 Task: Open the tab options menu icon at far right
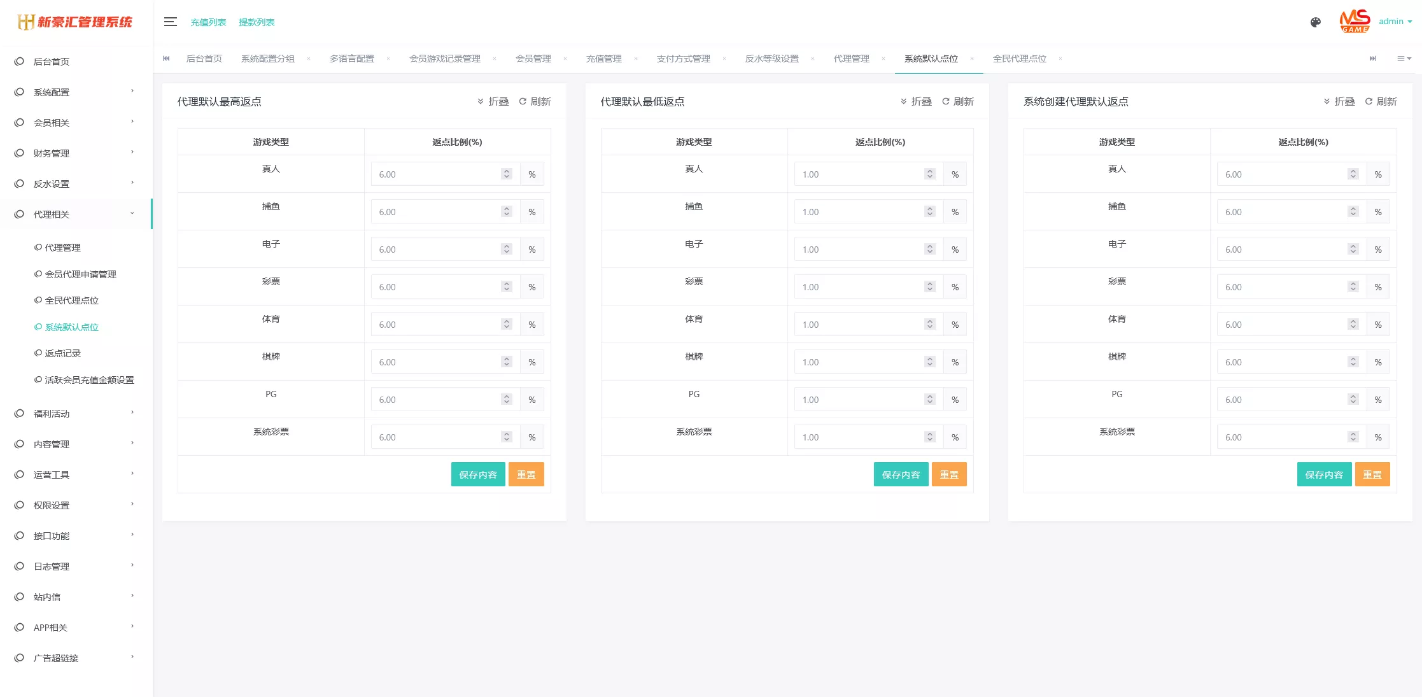pos(1403,59)
